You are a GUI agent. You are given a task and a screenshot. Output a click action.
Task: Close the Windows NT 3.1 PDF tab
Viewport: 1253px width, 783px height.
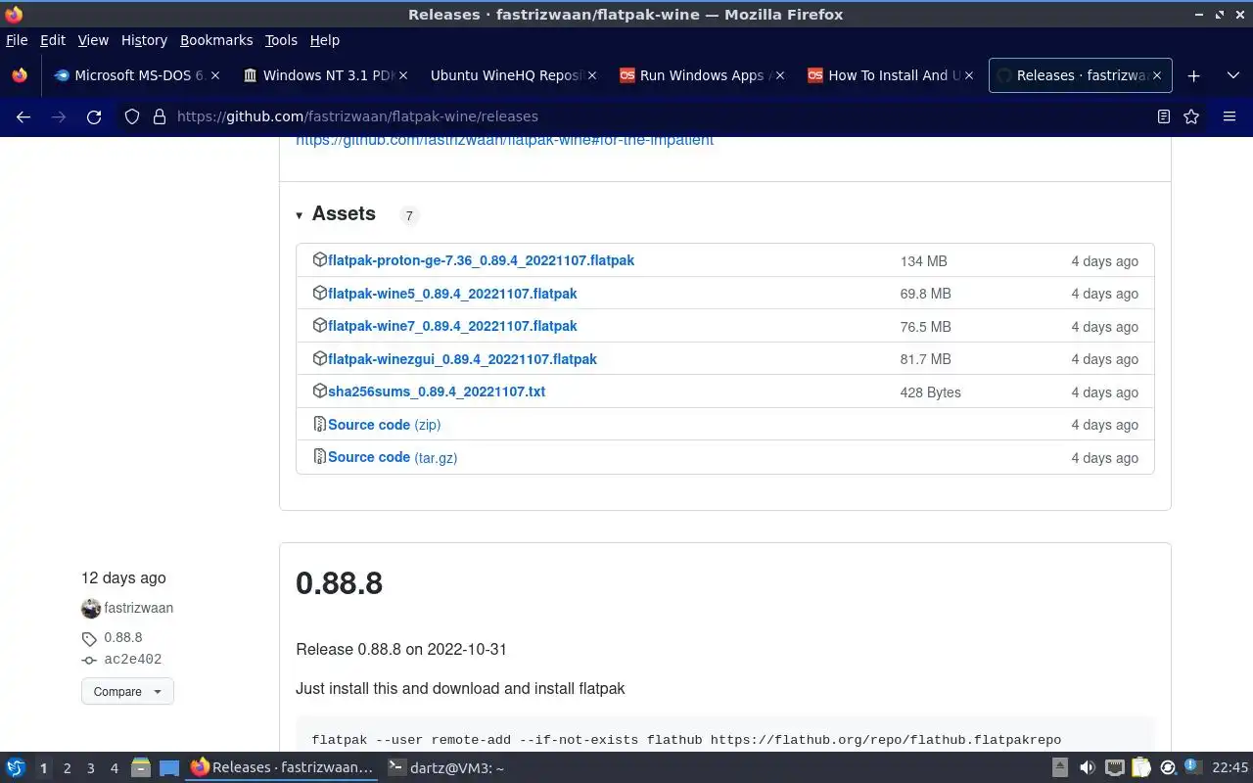pyautogui.click(x=404, y=75)
